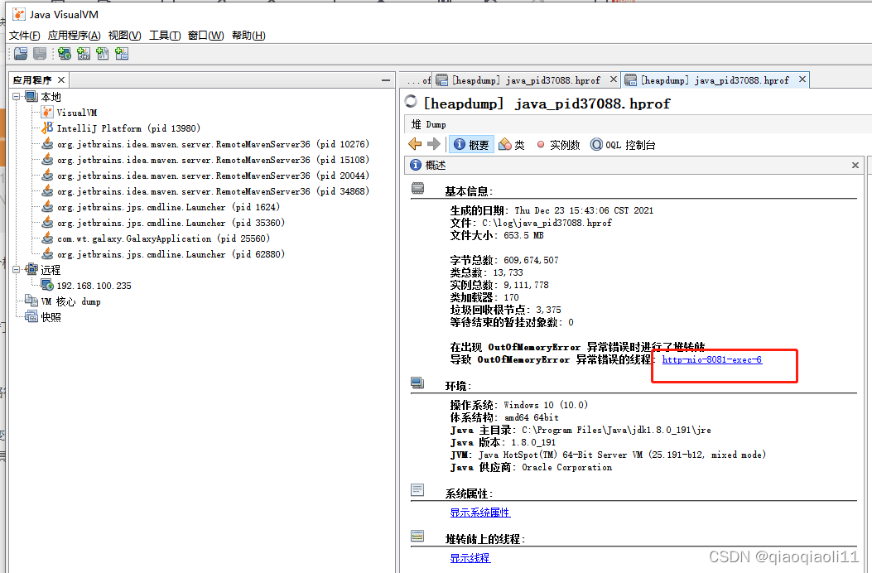Image resolution: width=872 pixels, height=573 pixels.
Task: Select the VisualVM application node
Action: (77, 113)
